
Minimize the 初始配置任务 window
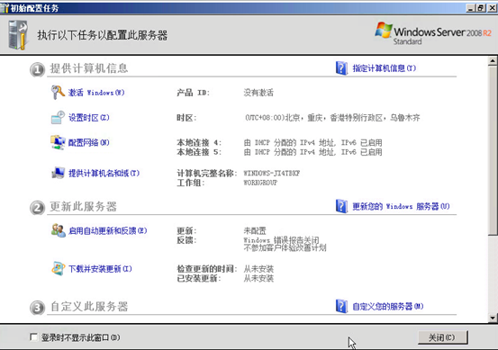point(471,8)
